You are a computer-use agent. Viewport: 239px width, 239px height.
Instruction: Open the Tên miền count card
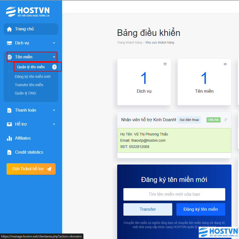204,82
